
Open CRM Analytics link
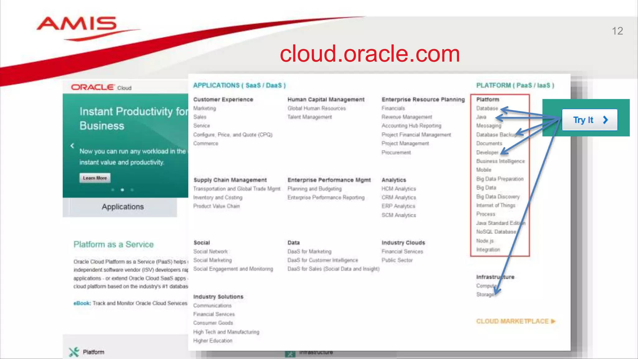pyautogui.click(x=399, y=198)
